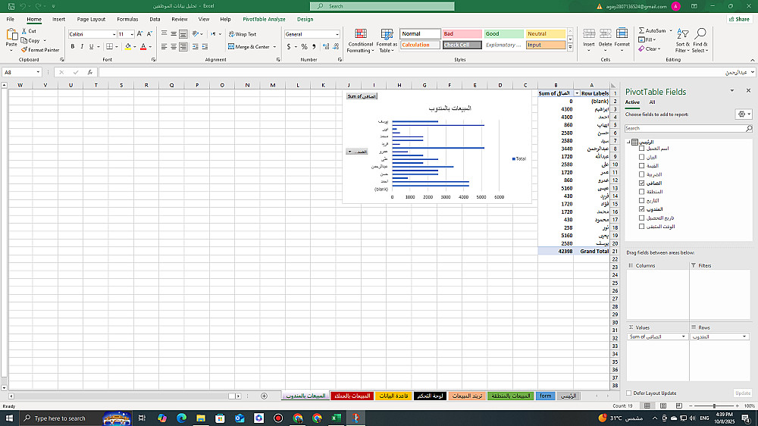This screenshot has height=426, width=758.
Task: Apply the red Font Color swatch
Action: (x=143, y=47)
